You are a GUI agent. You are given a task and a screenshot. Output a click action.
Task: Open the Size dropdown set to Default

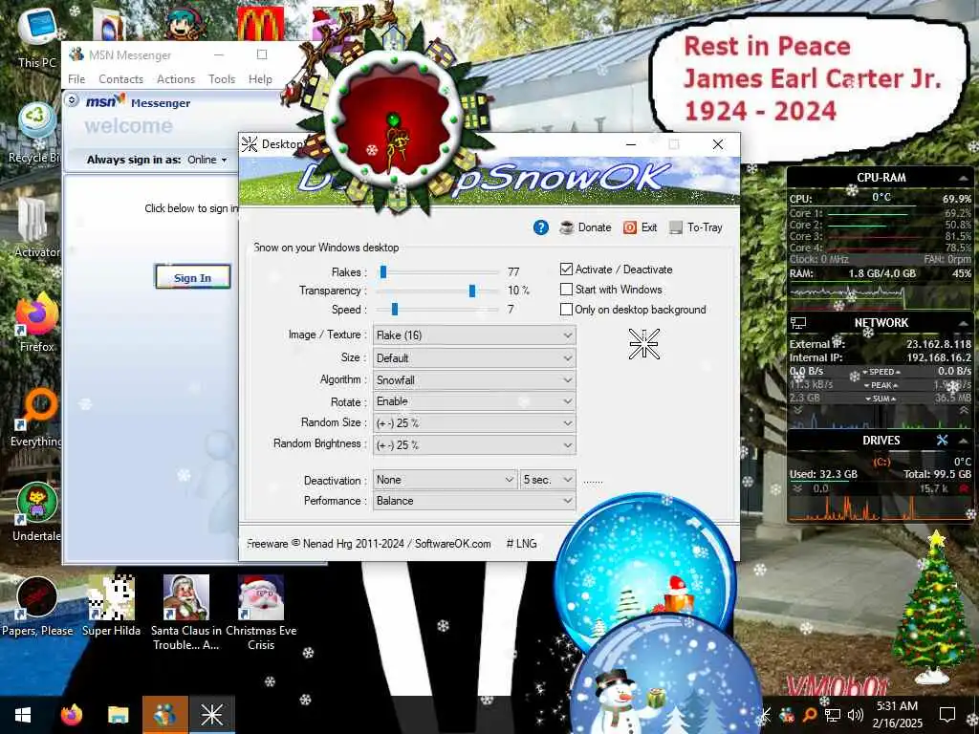click(x=474, y=357)
